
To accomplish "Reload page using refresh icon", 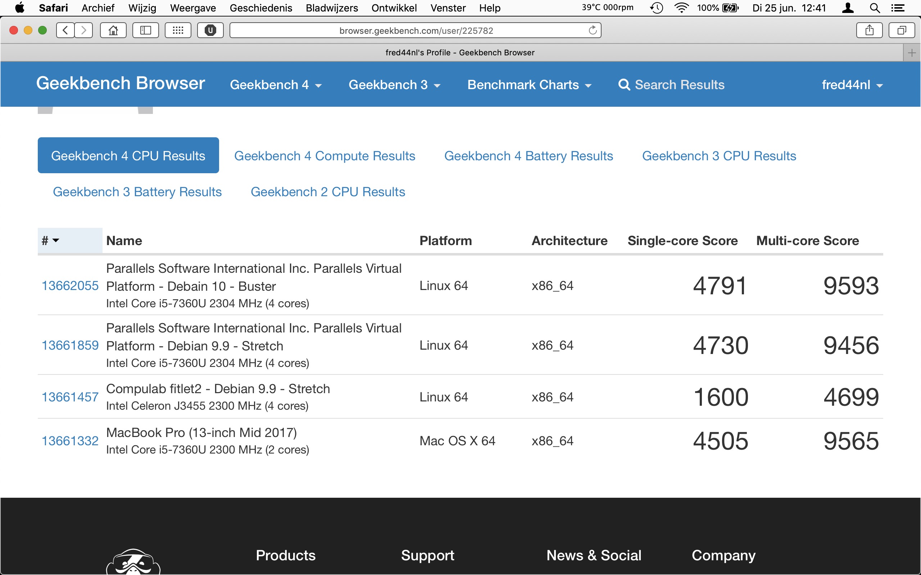I will (x=593, y=31).
